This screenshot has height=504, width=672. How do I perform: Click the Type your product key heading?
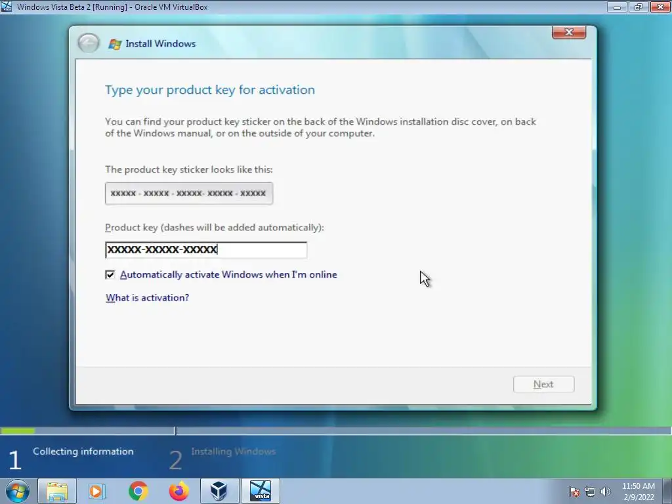[210, 89]
